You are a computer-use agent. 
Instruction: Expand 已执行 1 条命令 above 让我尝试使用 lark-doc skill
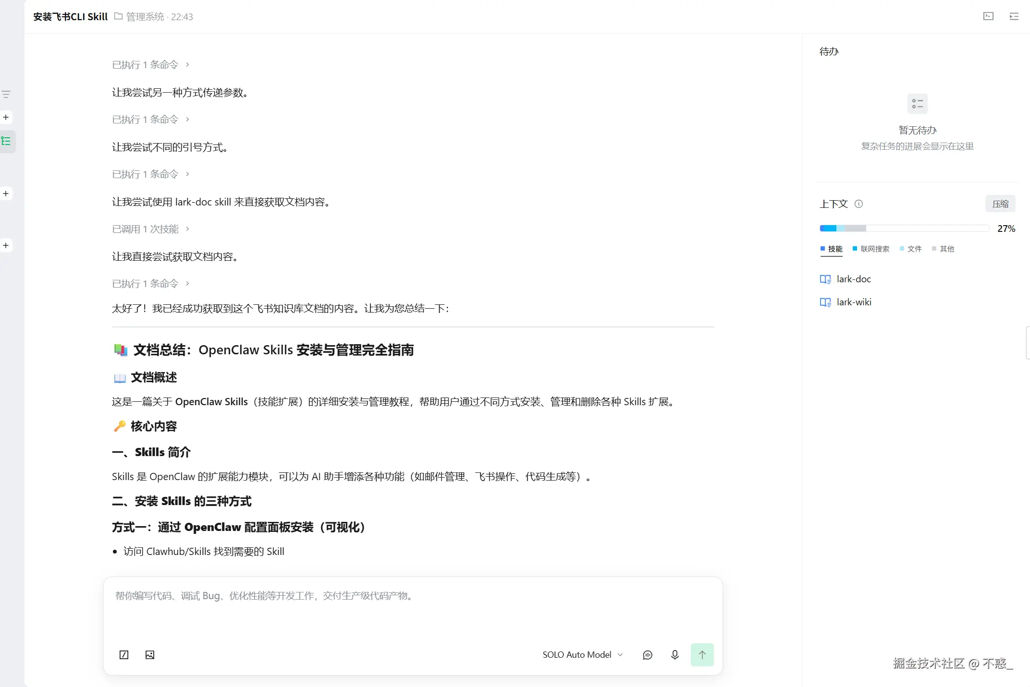click(x=151, y=174)
